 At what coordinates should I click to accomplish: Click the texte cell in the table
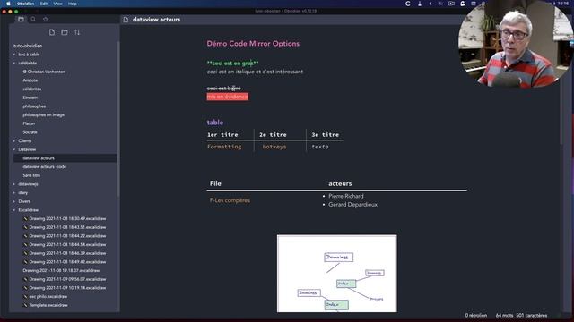tap(320, 147)
